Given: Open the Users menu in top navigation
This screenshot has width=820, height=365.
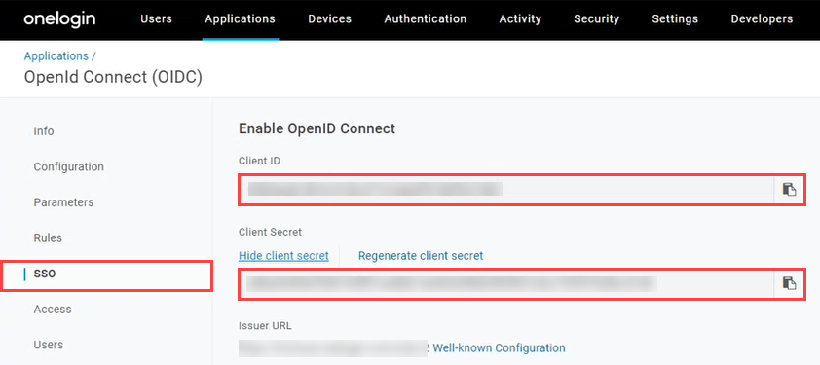Looking at the screenshot, I should click(156, 19).
